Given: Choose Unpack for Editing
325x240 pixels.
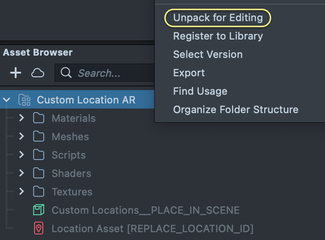Looking at the screenshot, I should [218, 18].
